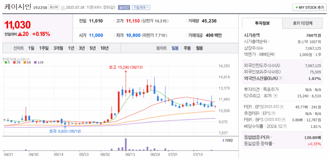Click the help icon beside 배당수익률 2024.12
The image size is (330, 159).
285,126
